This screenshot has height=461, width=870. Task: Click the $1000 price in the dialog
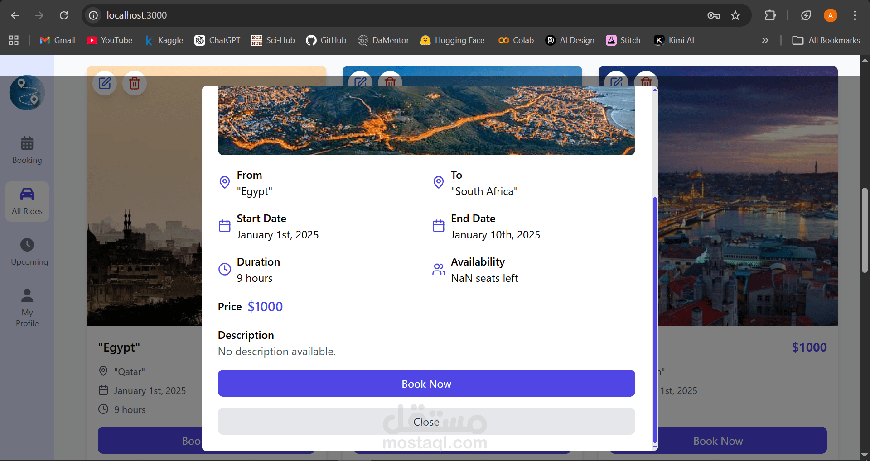[x=265, y=307]
